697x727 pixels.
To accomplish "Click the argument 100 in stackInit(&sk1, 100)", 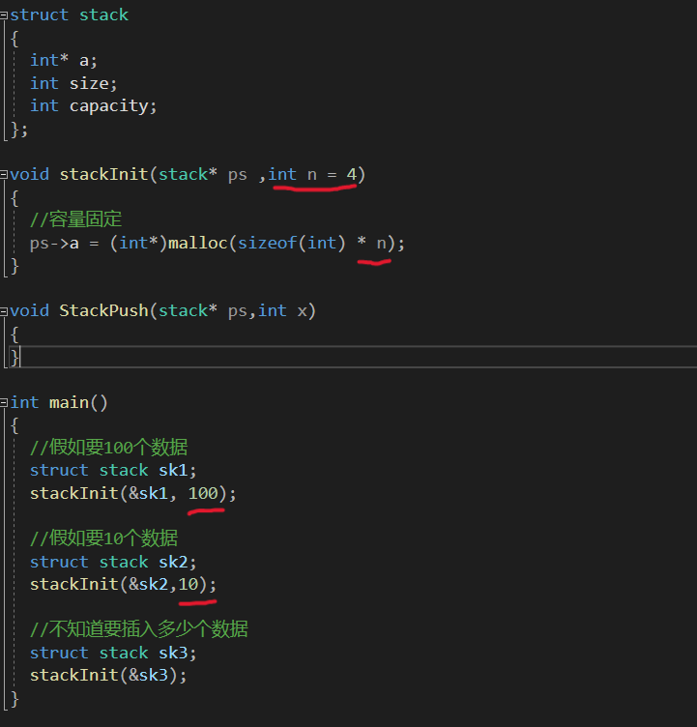I will pos(203,493).
